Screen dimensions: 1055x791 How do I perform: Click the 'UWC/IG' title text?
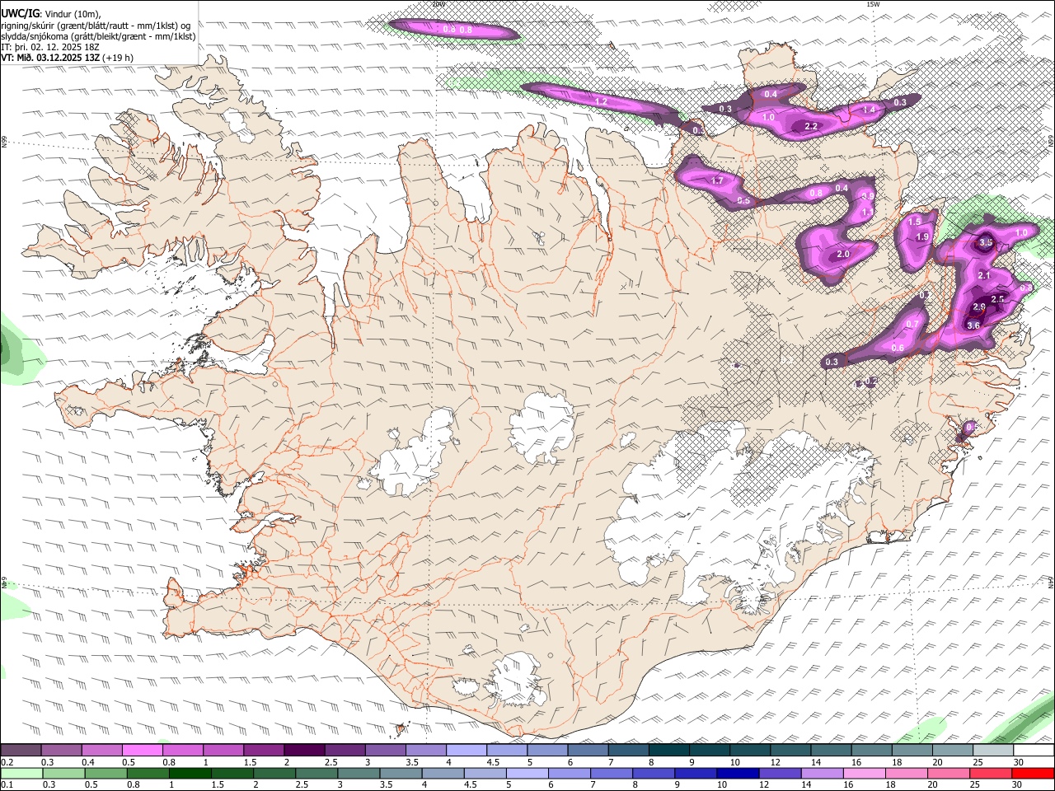point(19,14)
